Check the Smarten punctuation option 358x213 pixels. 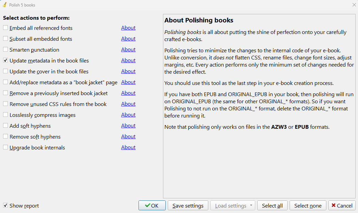click(x=5, y=50)
